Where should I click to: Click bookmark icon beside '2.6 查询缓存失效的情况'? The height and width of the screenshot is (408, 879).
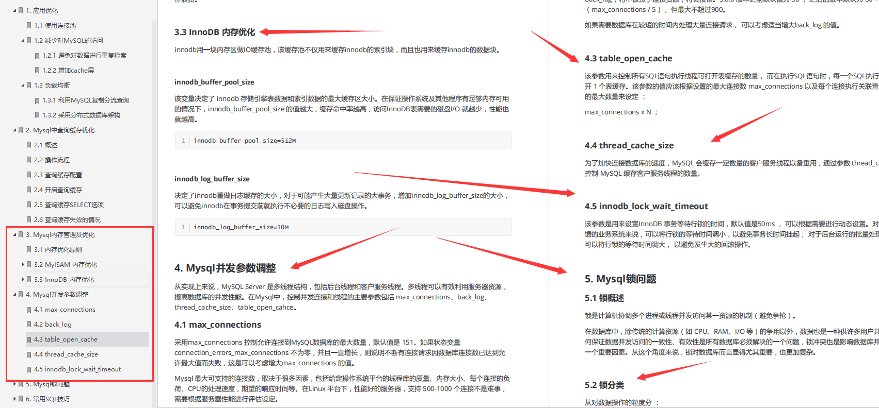click(x=29, y=219)
